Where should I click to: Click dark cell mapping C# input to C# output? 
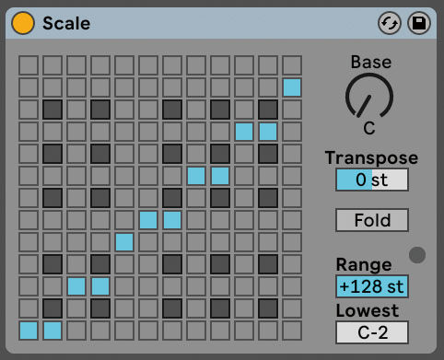53,308
